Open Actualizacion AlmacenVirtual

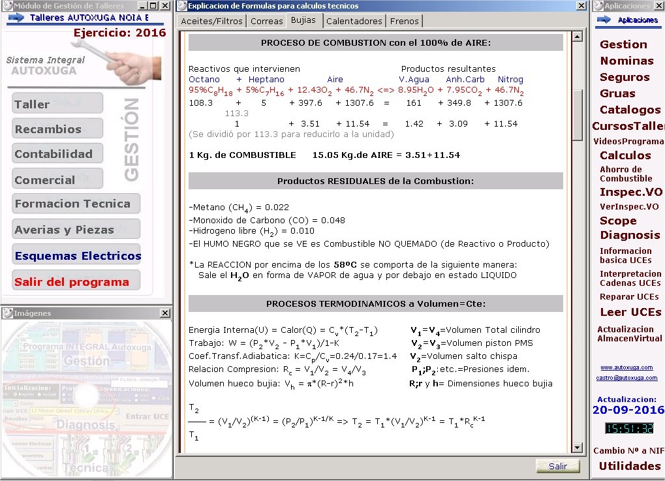(x=629, y=334)
